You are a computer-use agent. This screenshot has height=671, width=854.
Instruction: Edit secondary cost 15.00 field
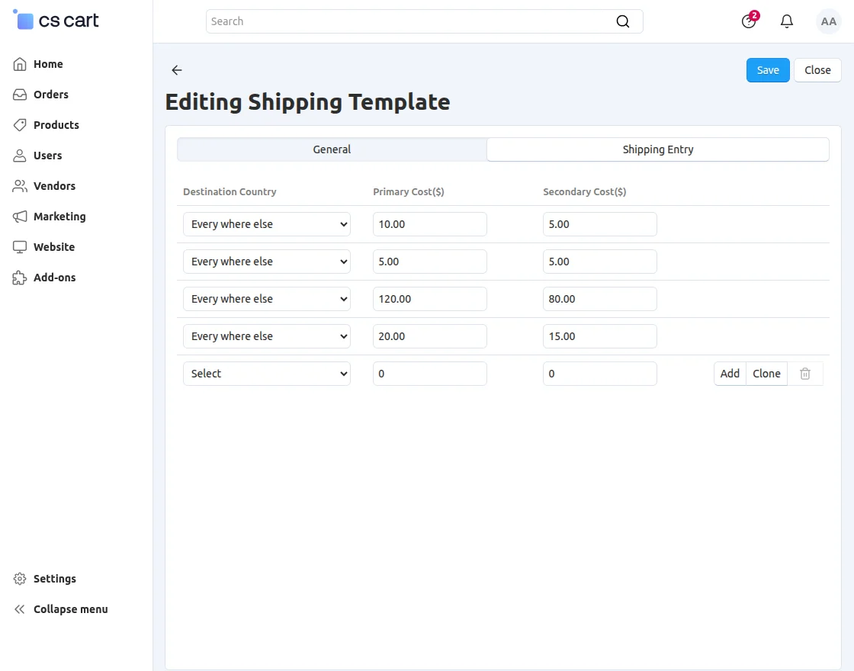pyautogui.click(x=599, y=336)
